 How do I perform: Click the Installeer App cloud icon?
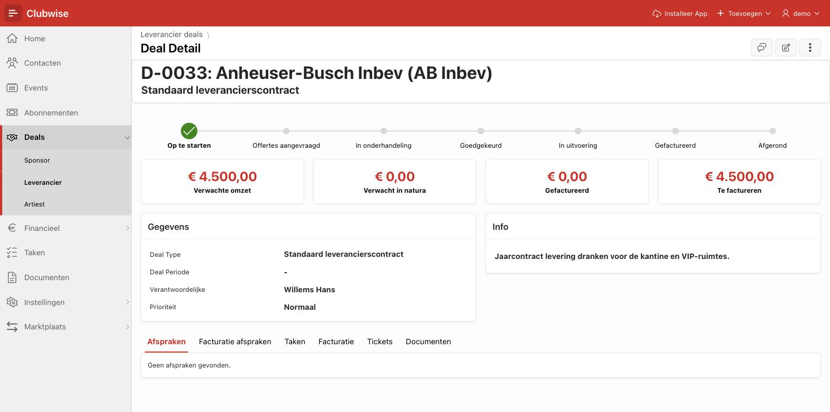point(657,13)
